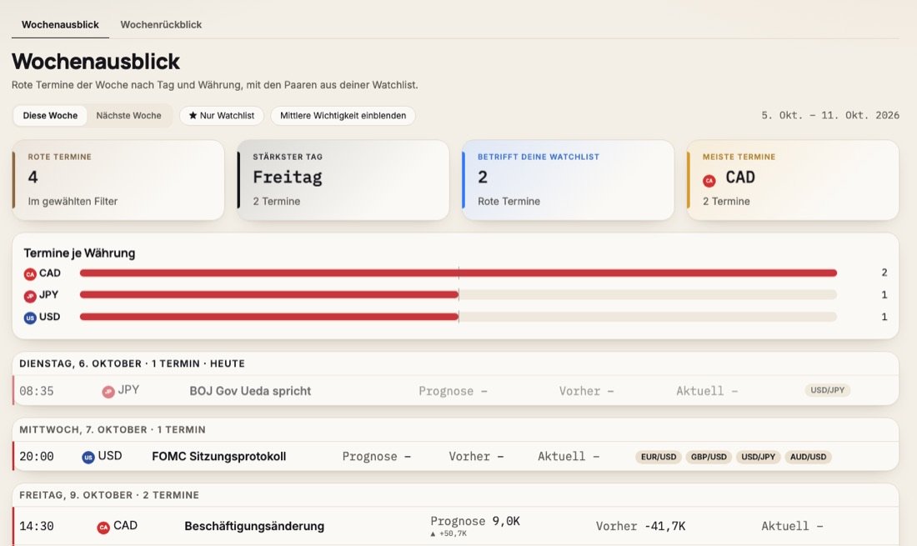The image size is (917, 546).
Task: Open the Rote Termine summary card
Action: pyautogui.click(x=118, y=180)
